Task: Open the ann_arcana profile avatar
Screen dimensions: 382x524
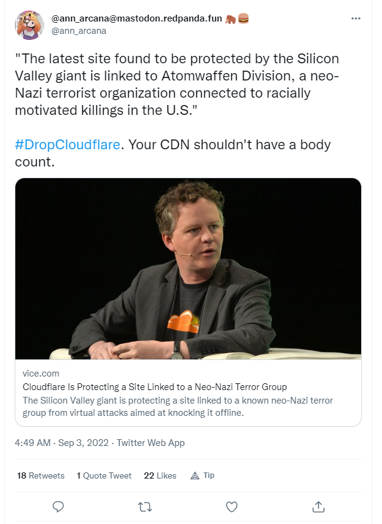Action: coord(29,25)
